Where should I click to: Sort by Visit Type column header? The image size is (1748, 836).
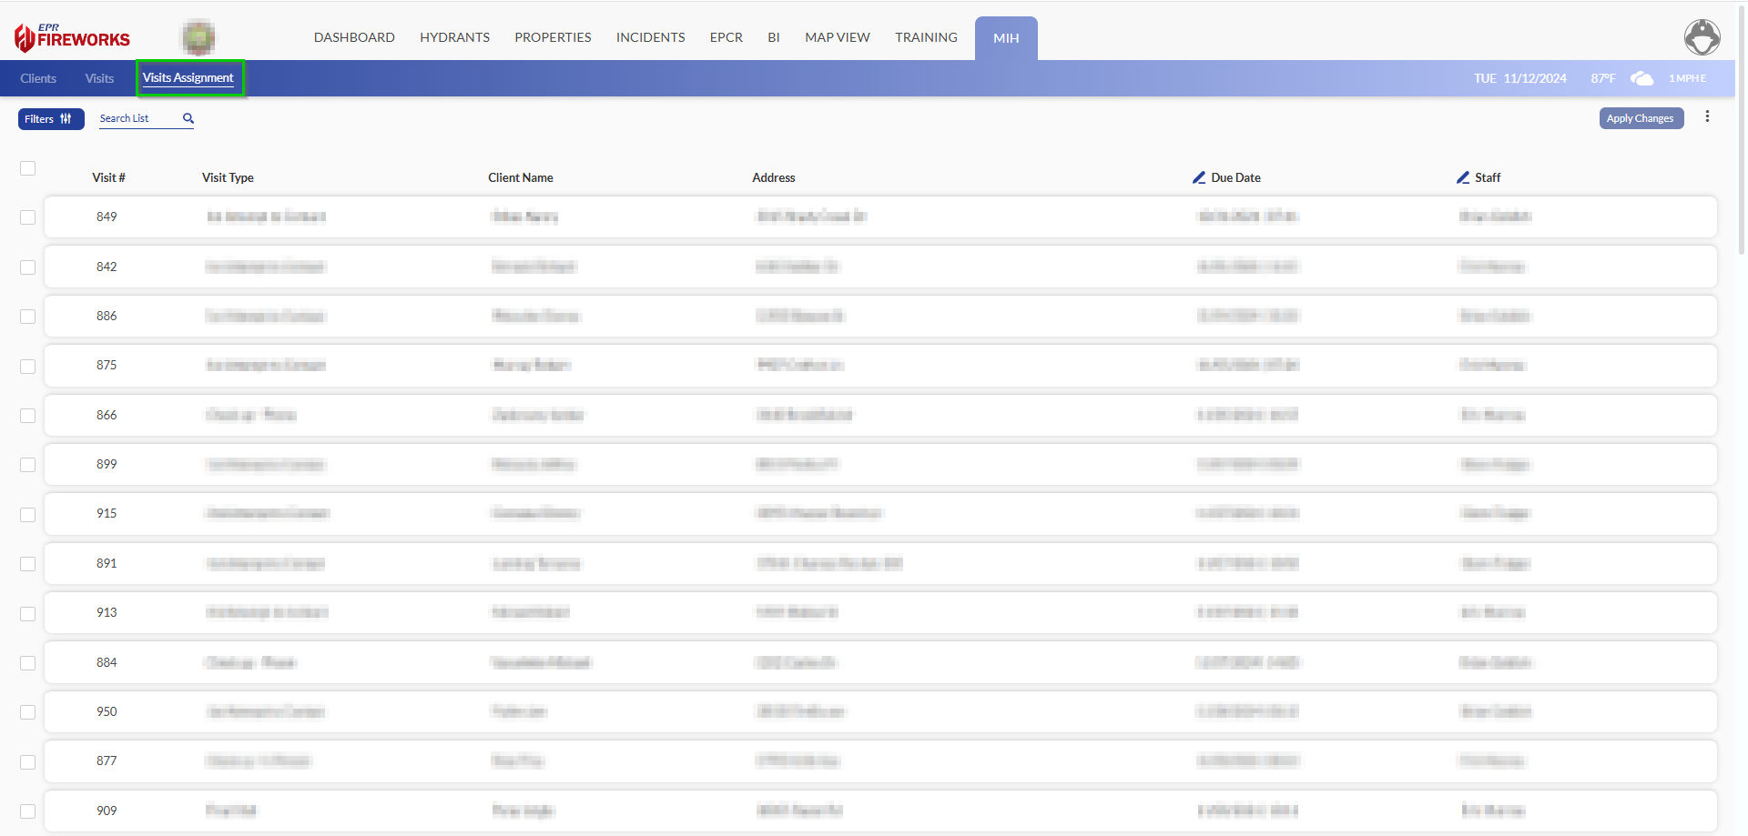(228, 177)
